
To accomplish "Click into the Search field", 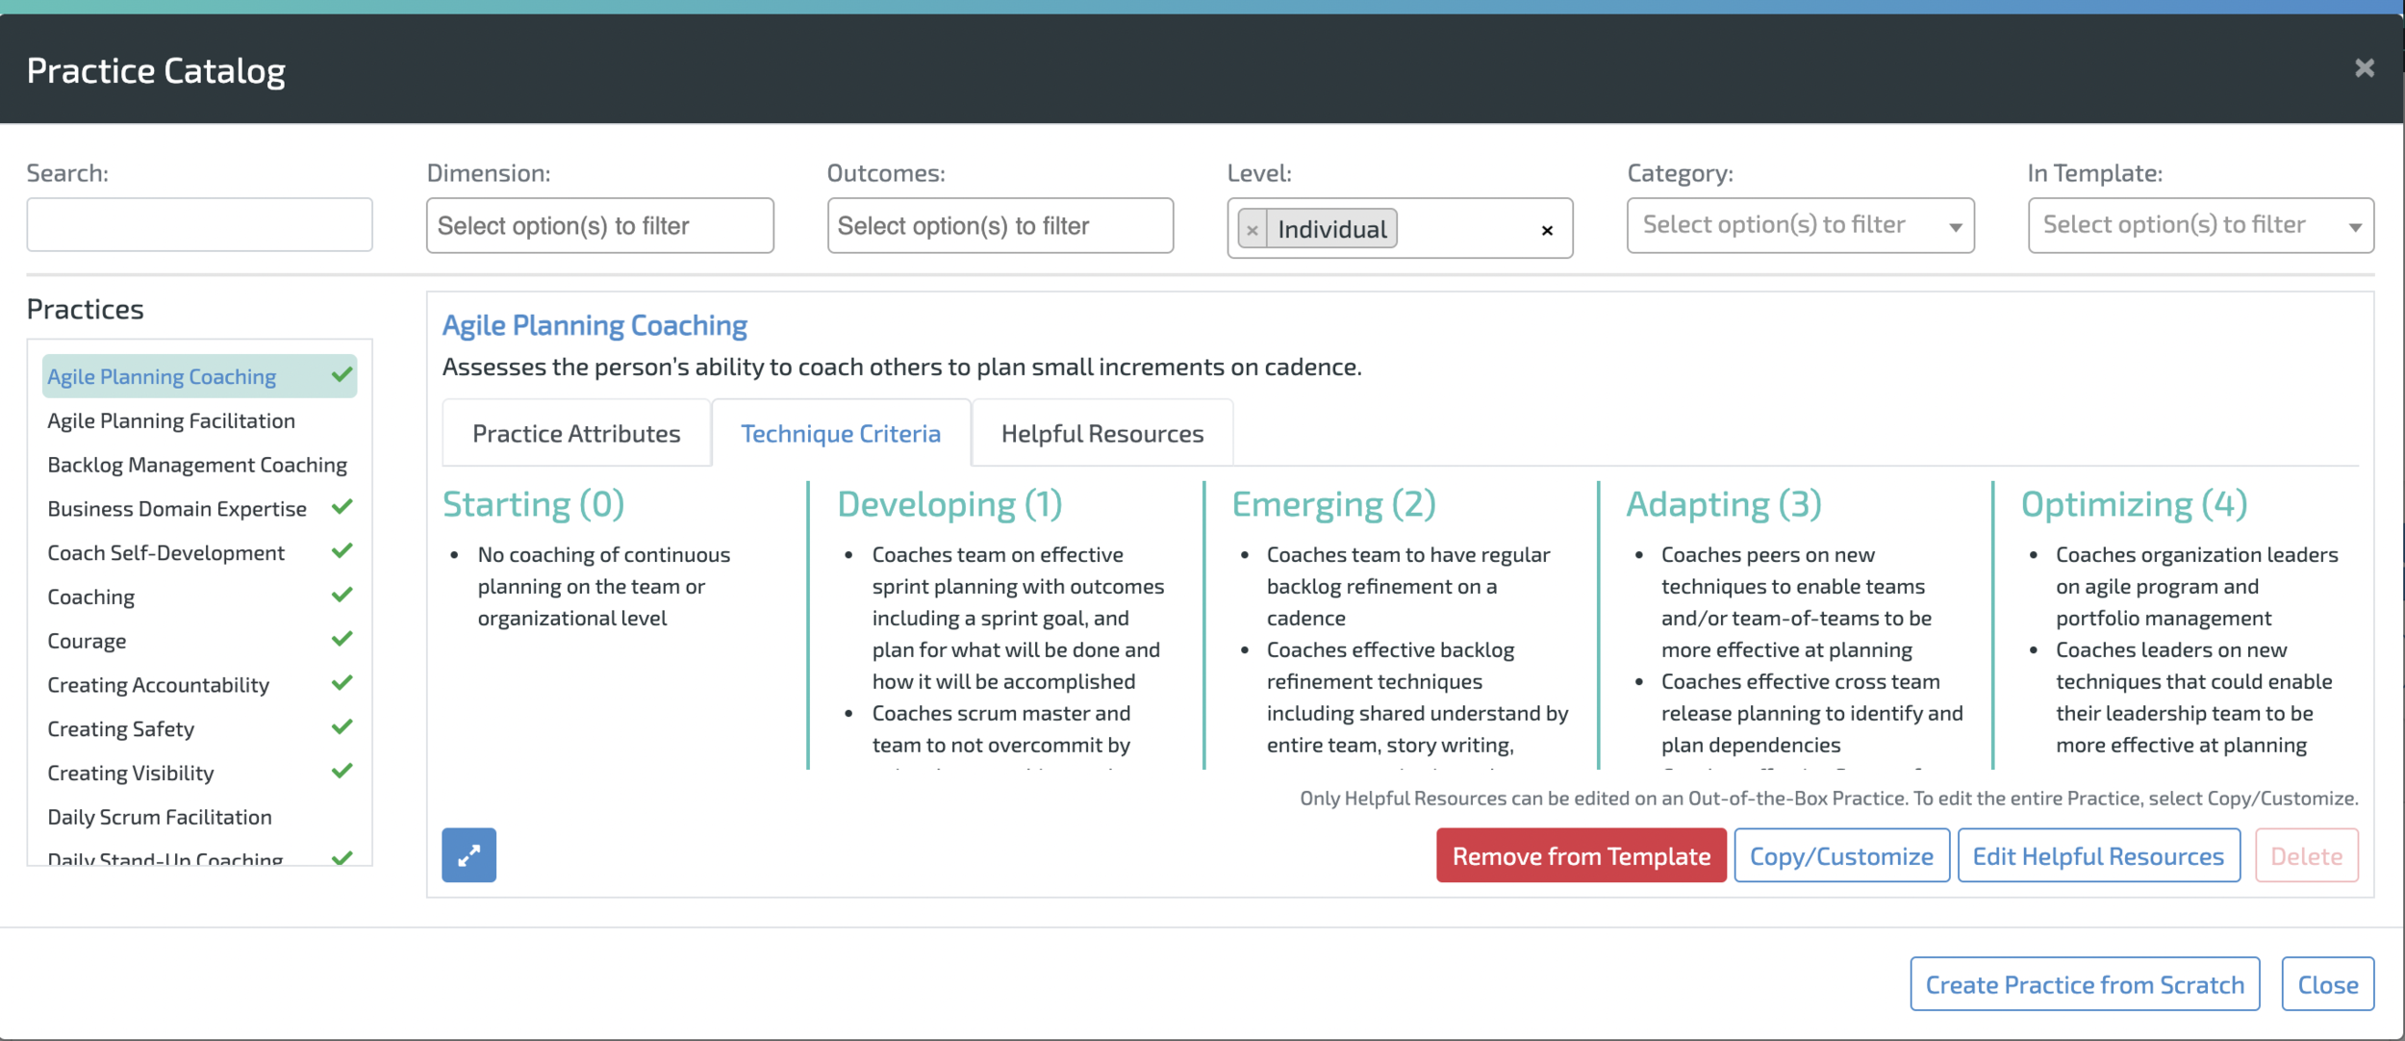I will tap(199, 224).
